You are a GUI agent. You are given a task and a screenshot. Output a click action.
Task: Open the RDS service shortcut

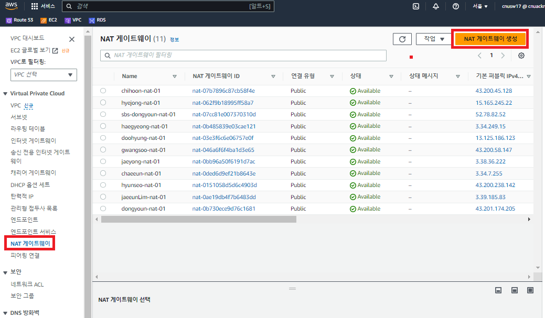point(97,20)
